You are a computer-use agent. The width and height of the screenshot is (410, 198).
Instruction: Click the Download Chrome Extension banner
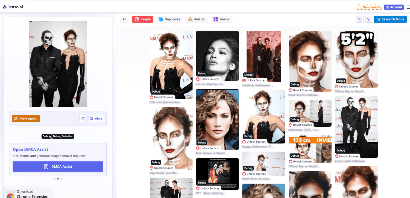coord(27,193)
